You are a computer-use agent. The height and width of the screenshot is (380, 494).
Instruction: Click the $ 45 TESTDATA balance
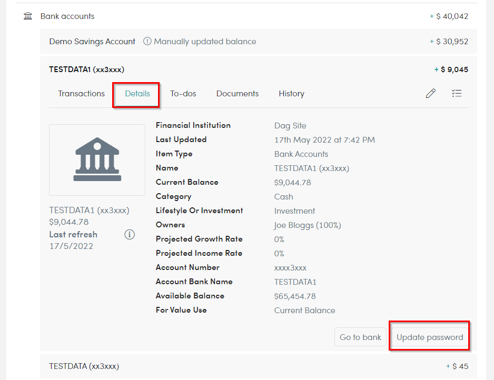pos(457,366)
